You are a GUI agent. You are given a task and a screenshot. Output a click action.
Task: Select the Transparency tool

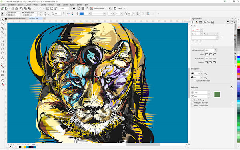coord(2,75)
